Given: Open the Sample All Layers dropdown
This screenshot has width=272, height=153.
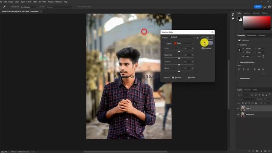Looking at the screenshot, I should 59,7.
